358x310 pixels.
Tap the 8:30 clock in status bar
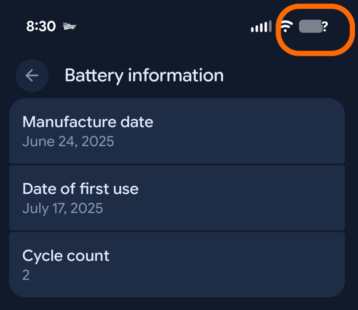[x=41, y=26]
